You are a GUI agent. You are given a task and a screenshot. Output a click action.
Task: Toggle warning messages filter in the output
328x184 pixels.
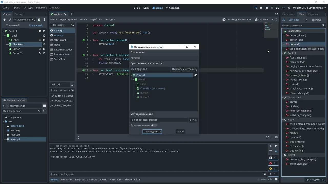coord(273,169)
